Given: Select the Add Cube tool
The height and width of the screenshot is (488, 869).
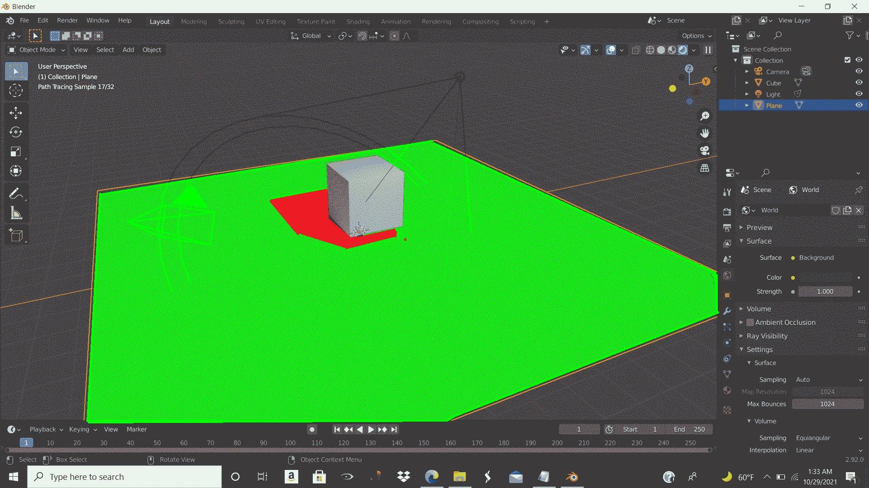Looking at the screenshot, I should click(x=16, y=235).
